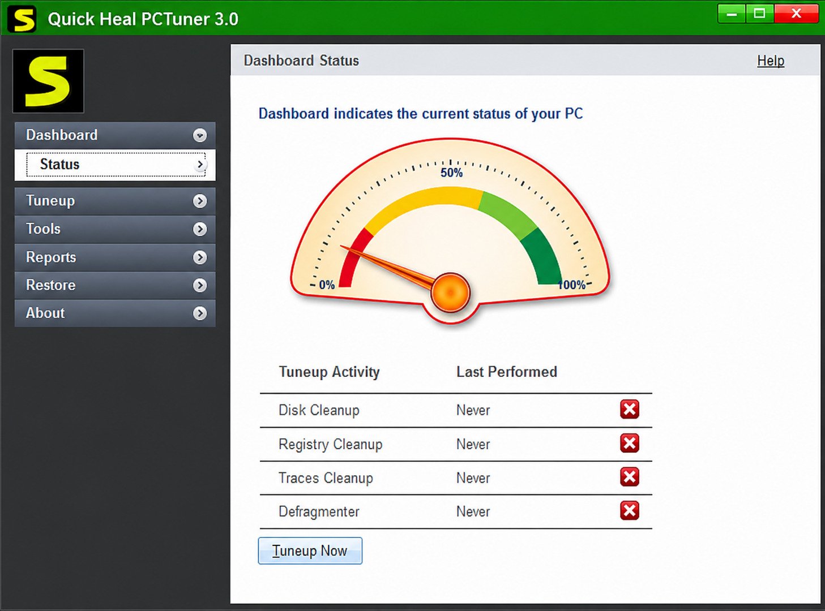825x611 pixels.
Task: Open the Dashboard menu item
Action: click(x=115, y=135)
